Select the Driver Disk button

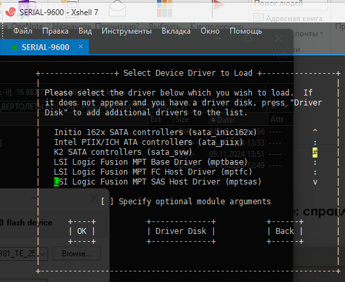click(181, 231)
